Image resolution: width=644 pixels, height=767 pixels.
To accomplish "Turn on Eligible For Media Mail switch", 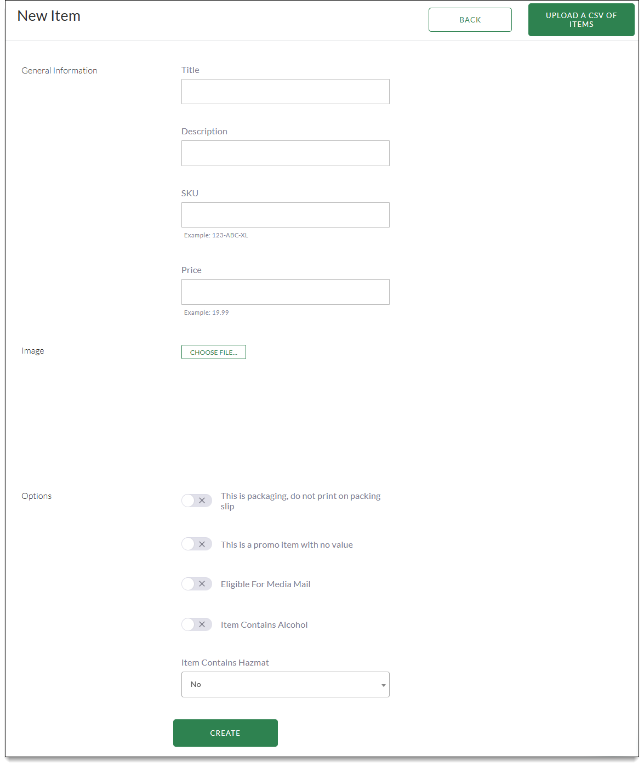I will click(196, 584).
